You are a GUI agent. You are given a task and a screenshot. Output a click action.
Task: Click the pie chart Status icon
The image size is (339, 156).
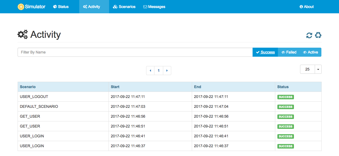coord(55,7)
